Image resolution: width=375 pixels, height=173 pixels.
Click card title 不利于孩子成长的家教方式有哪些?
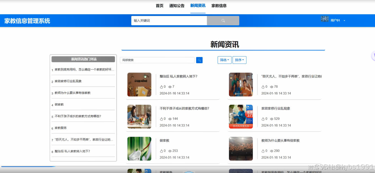(x=184, y=108)
